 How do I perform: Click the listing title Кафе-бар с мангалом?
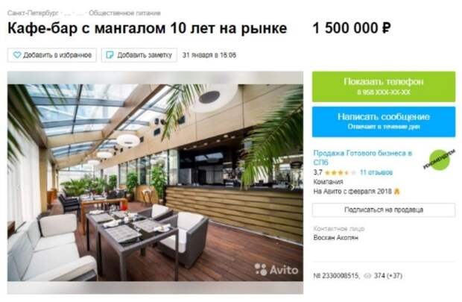[147, 28]
